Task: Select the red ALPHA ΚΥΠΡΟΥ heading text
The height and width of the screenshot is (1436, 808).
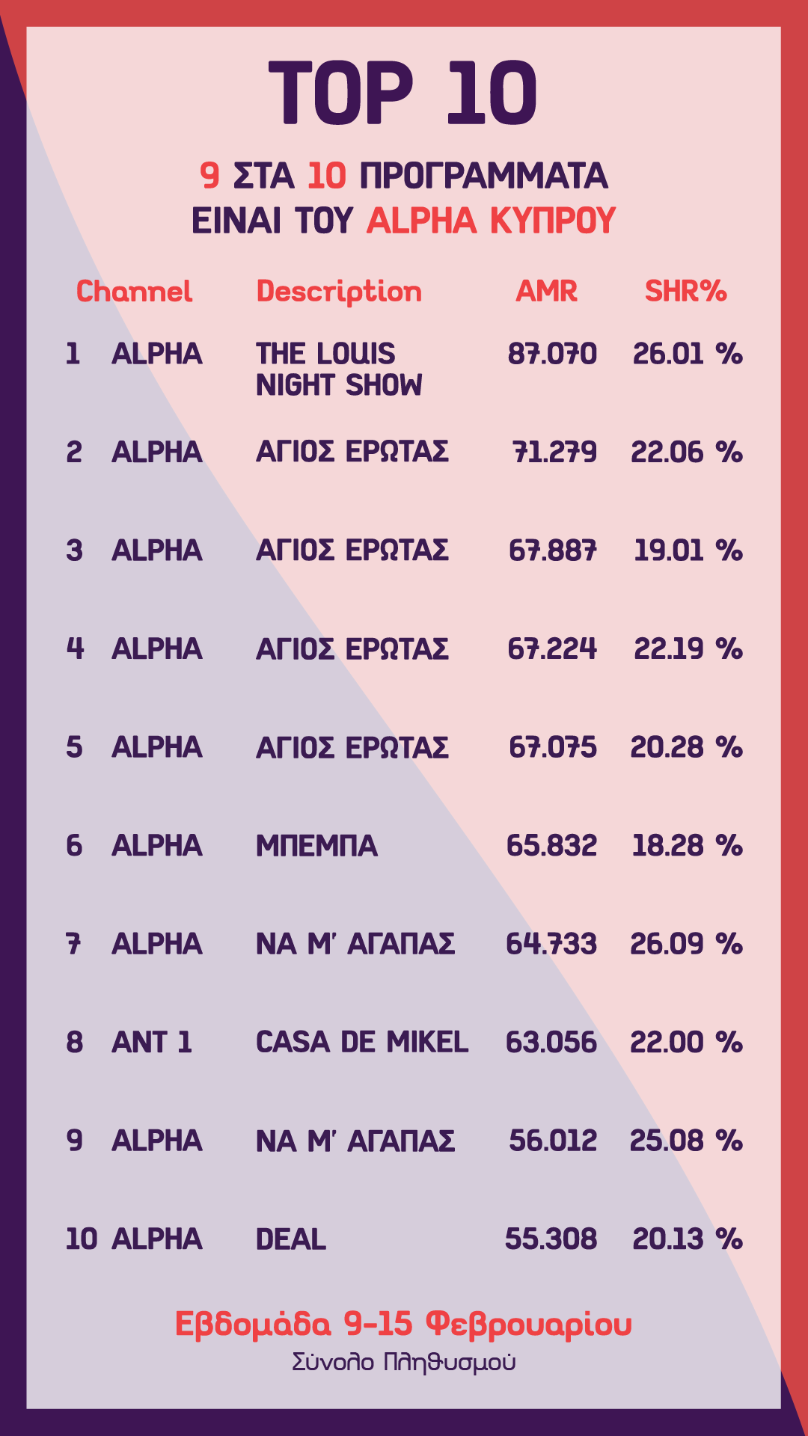Action: coord(491,221)
